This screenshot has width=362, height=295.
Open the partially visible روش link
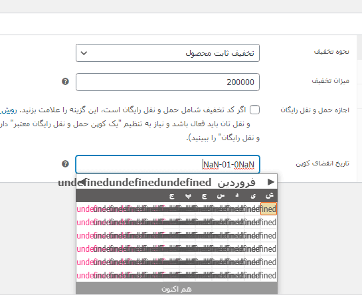coord(9,110)
